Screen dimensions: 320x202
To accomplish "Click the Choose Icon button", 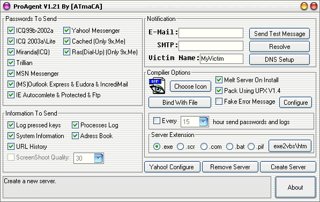I will (x=190, y=86).
